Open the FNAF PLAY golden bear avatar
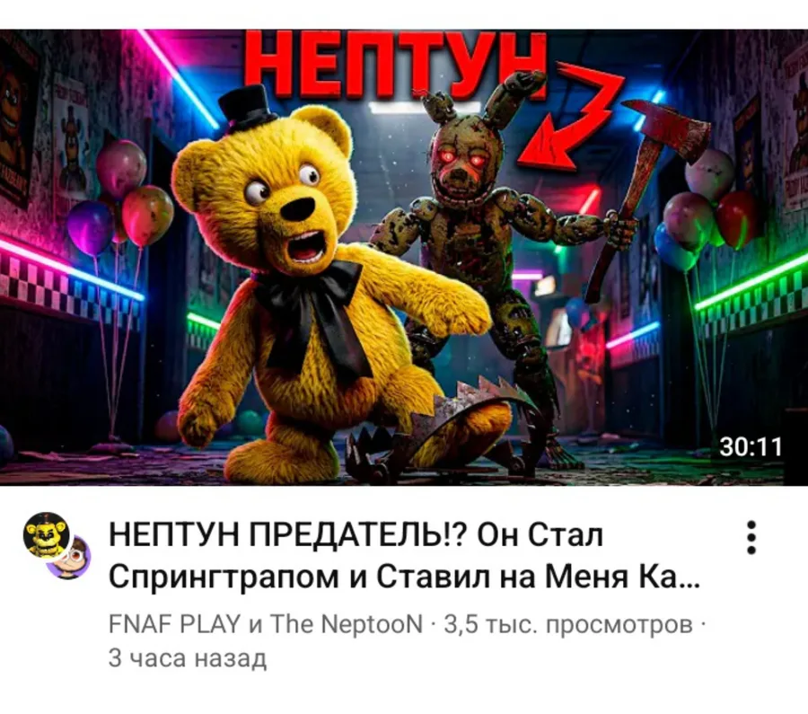This screenshot has height=714, width=808. click(47, 535)
